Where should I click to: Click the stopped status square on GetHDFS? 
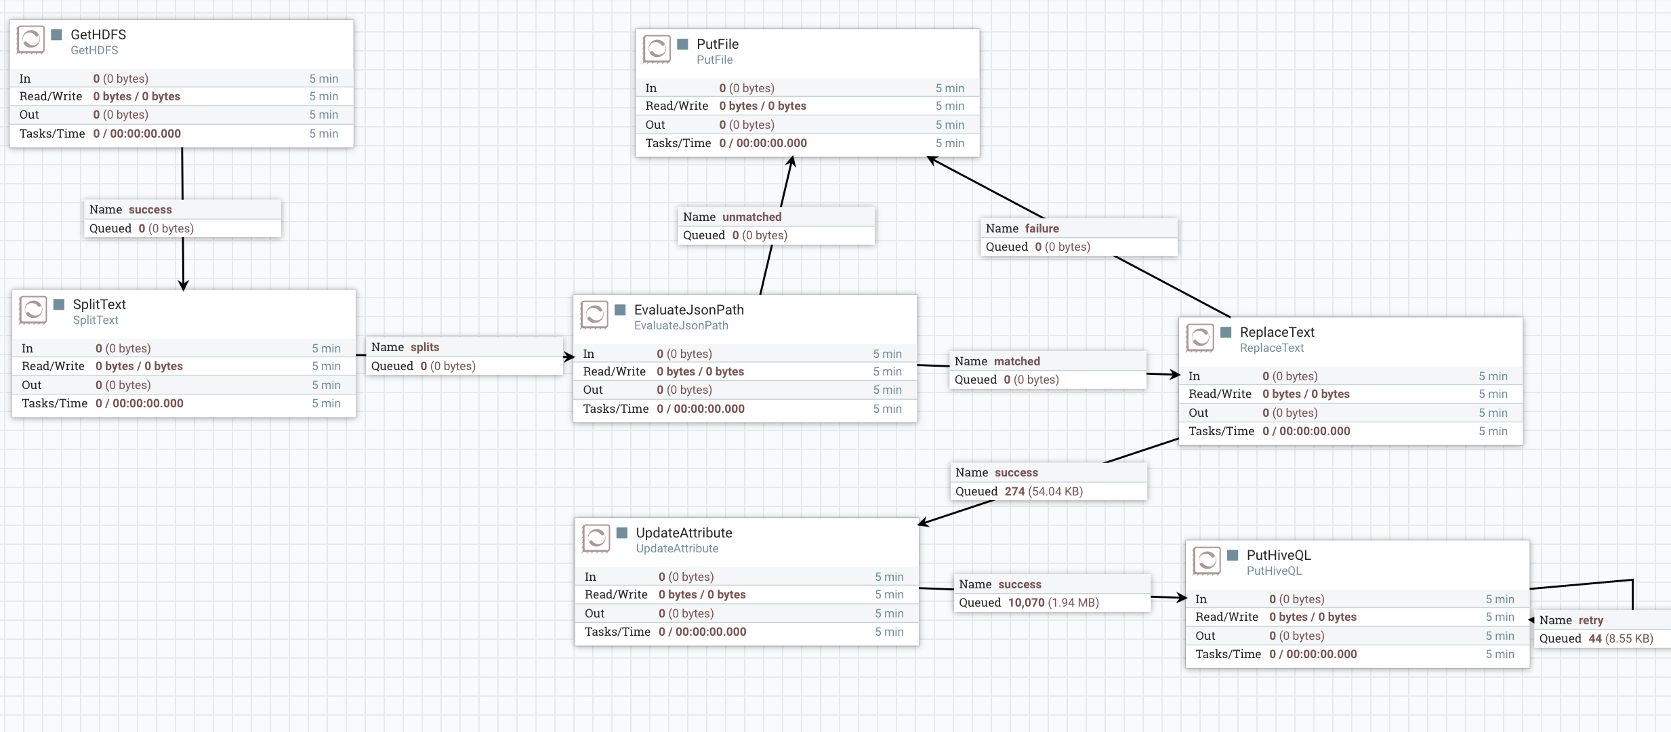pos(56,34)
